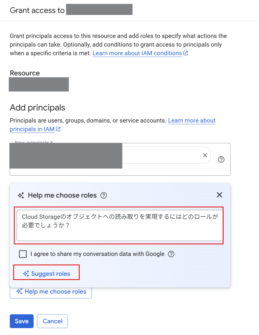The height and width of the screenshot is (335, 259).
Task: Close the Help me choose roles panel
Action: pos(219,195)
